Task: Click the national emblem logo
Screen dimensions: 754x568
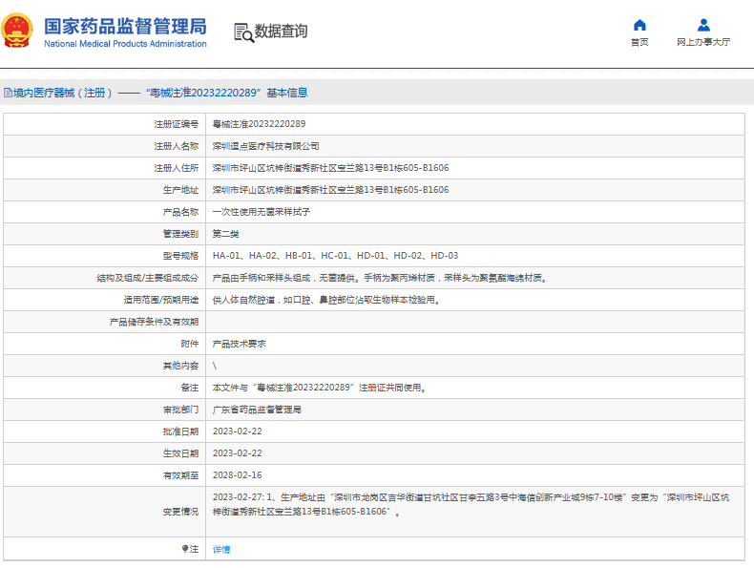Action: [x=17, y=31]
